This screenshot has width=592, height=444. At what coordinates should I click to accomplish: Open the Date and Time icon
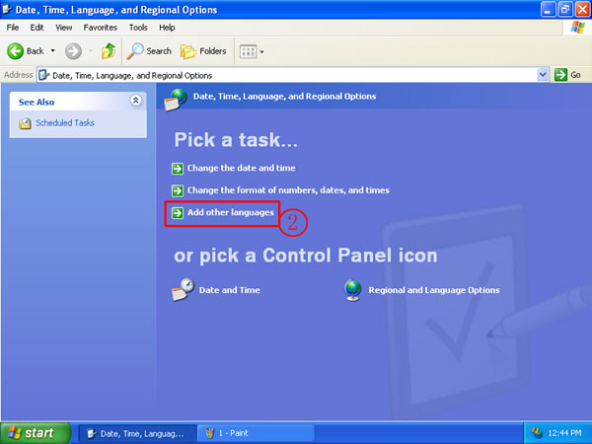point(183,290)
